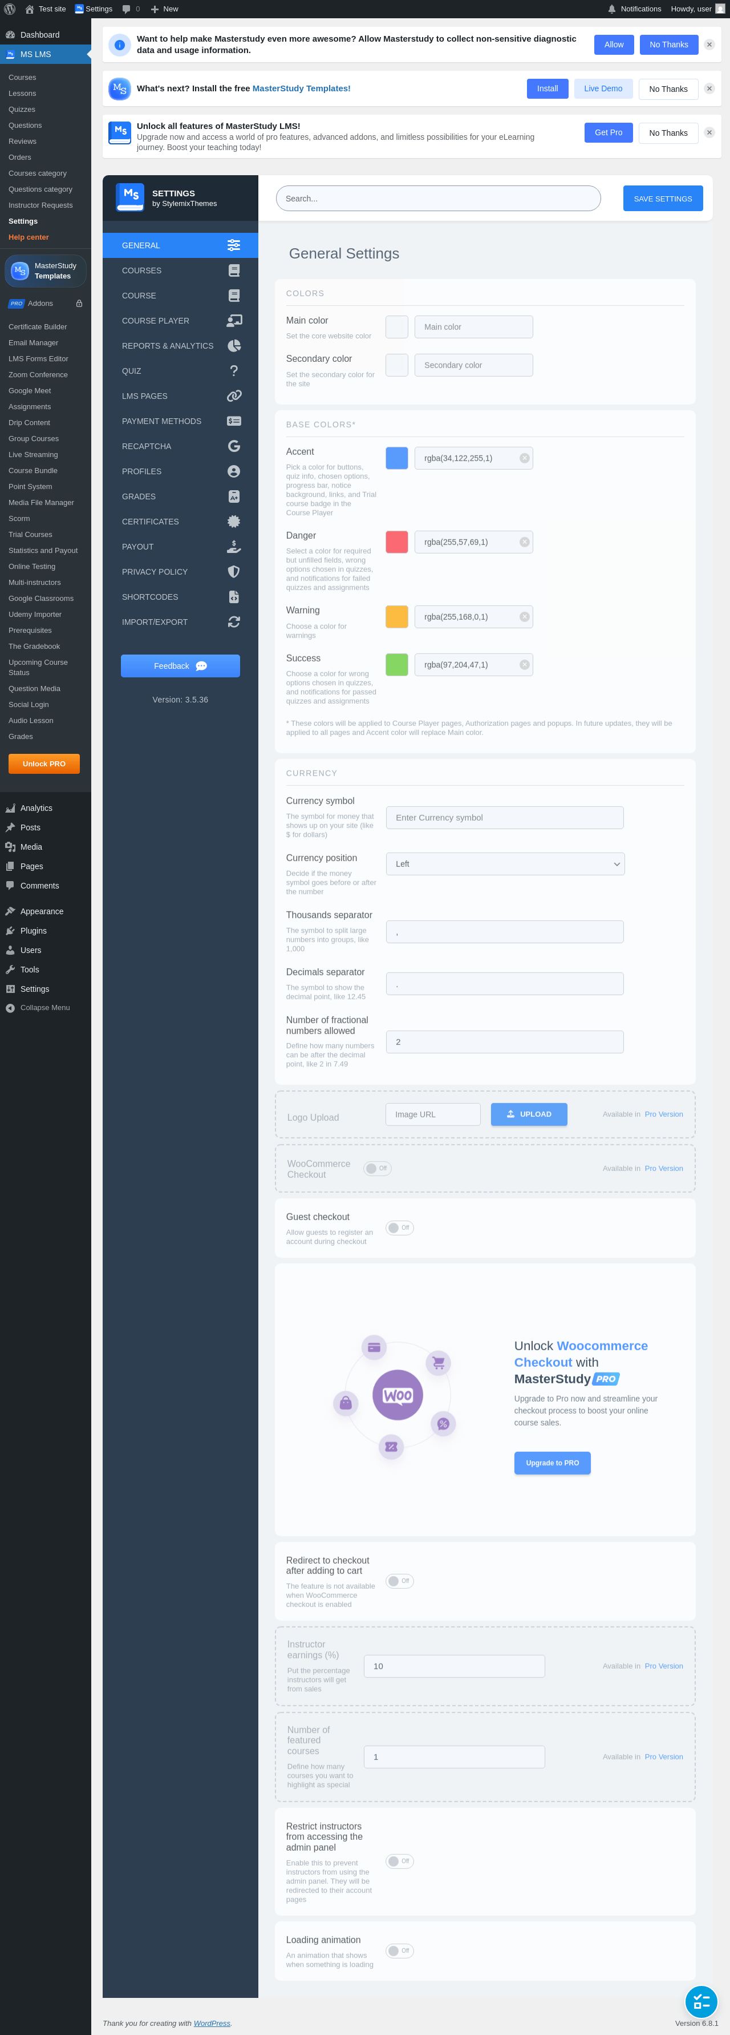Clear the Danger color value
Image resolution: width=730 pixels, height=2035 pixels.
coord(524,542)
